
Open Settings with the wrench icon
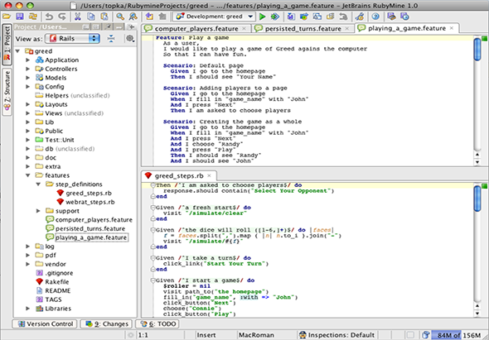[359, 17]
